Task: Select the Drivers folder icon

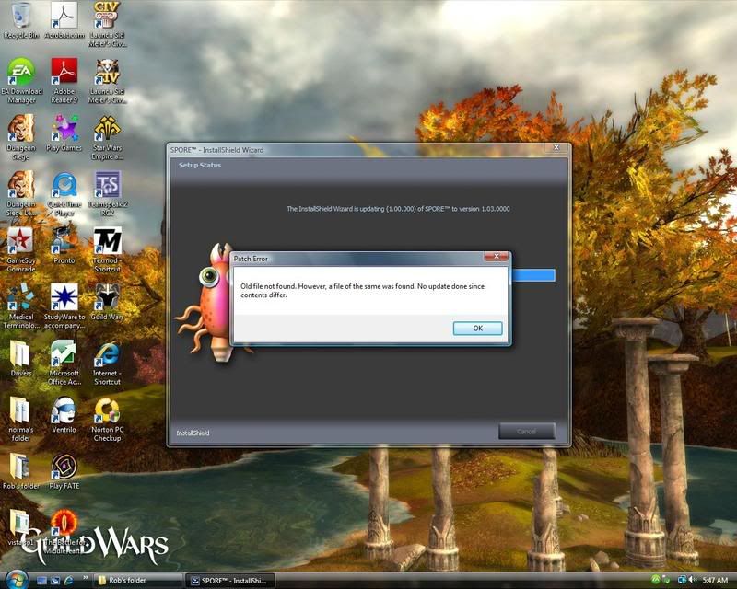Action: point(21,359)
